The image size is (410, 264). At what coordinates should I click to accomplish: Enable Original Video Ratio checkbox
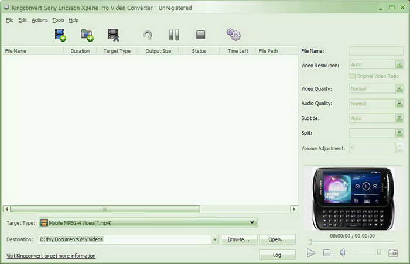pos(352,76)
